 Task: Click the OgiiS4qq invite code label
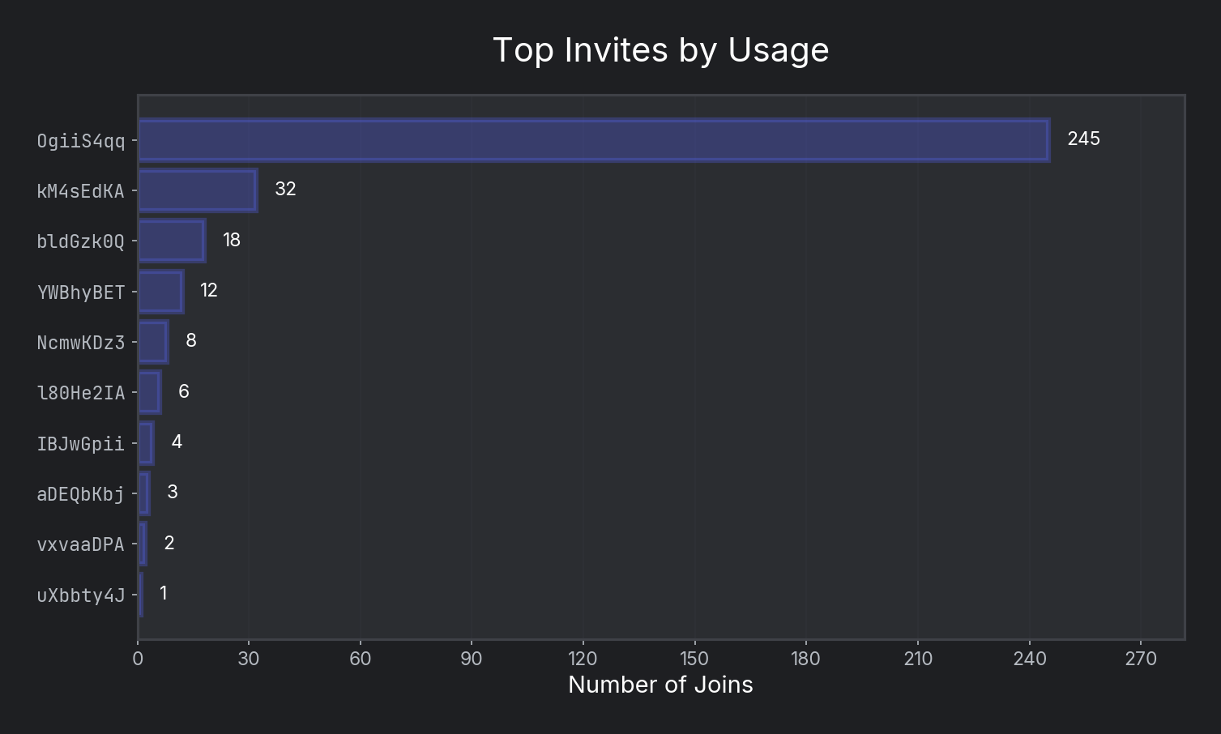[81, 142]
